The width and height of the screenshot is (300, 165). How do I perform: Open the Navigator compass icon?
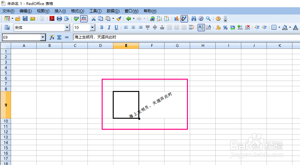201,19
